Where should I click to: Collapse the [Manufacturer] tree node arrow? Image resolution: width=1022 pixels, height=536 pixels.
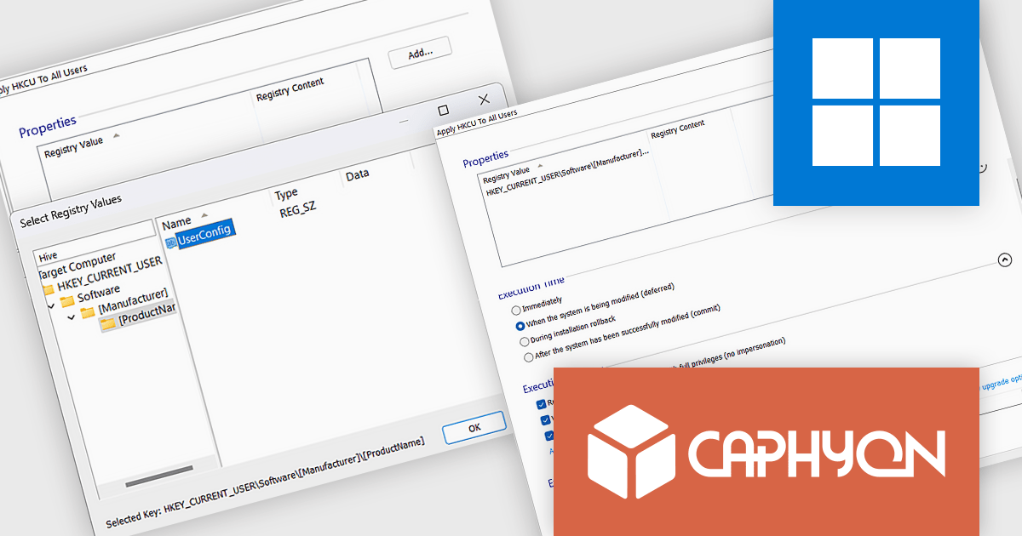[x=72, y=316]
